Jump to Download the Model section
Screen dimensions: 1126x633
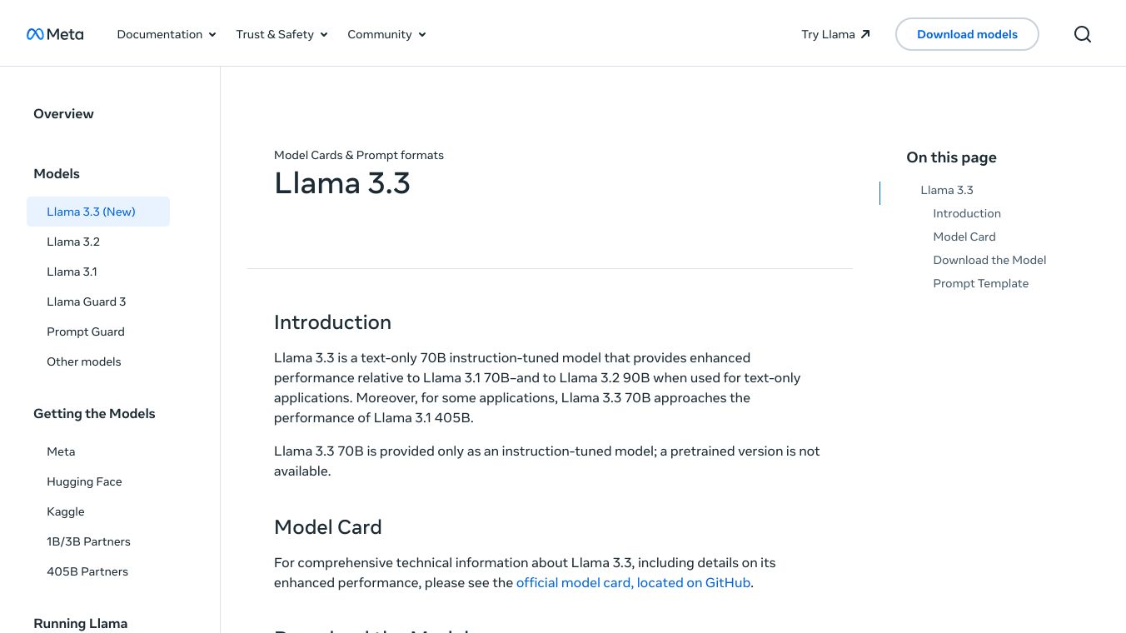pos(989,260)
